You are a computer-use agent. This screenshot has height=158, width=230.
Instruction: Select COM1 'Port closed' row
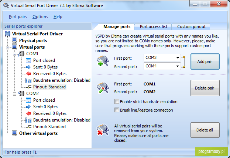(x=44, y=60)
